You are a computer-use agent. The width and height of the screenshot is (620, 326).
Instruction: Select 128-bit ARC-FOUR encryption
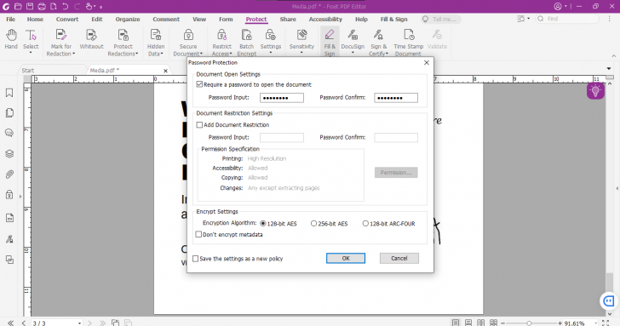(365, 224)
